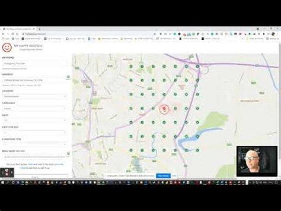Follow the "here" link for a free API key
281x211 pixels.
pyautogui.click(x=30, y=164)
